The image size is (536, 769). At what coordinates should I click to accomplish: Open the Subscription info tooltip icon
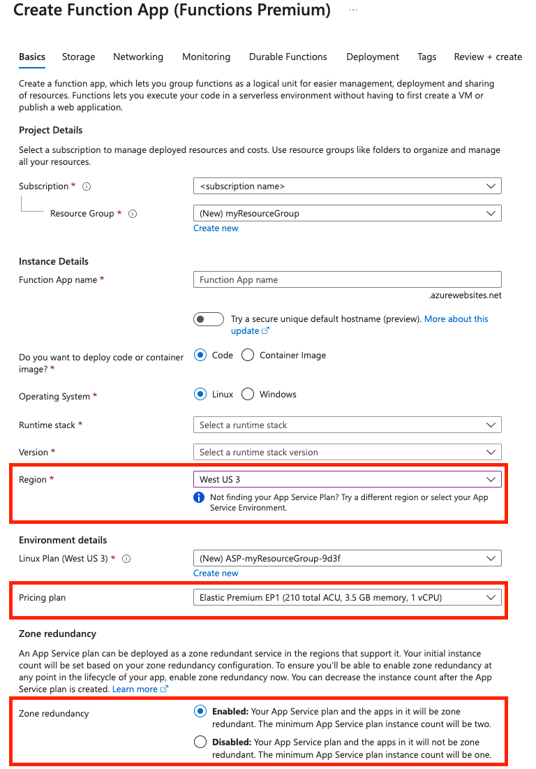click(x=84, y=186)
